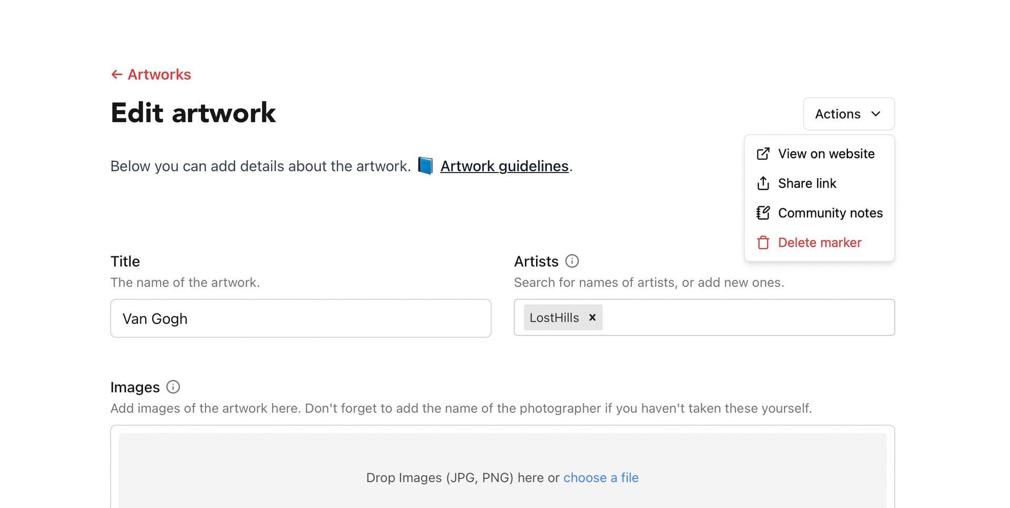Choose Share link from the menu
The image size is (1010, 508).
807,183
